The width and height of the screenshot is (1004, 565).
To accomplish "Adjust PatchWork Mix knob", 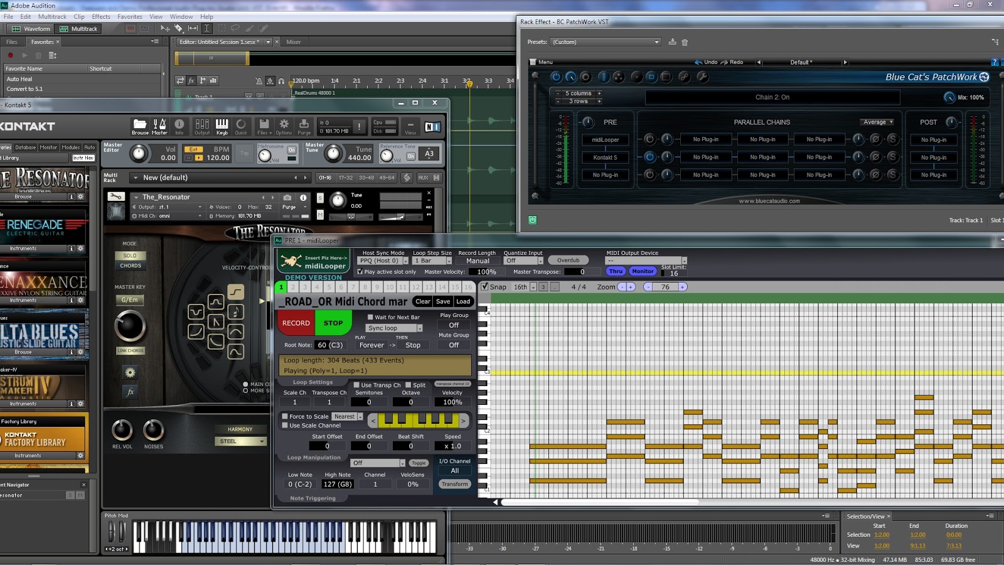I will click(949, 97).
